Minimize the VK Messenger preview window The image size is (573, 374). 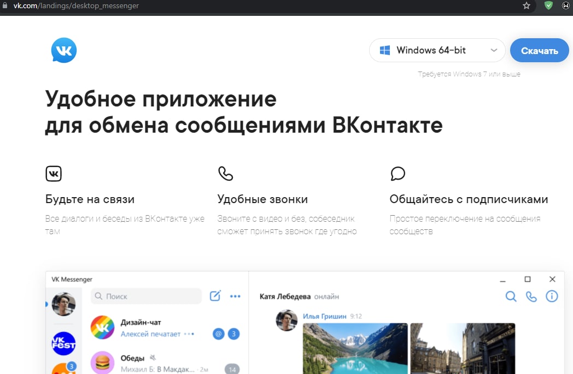tap(503, 280)
